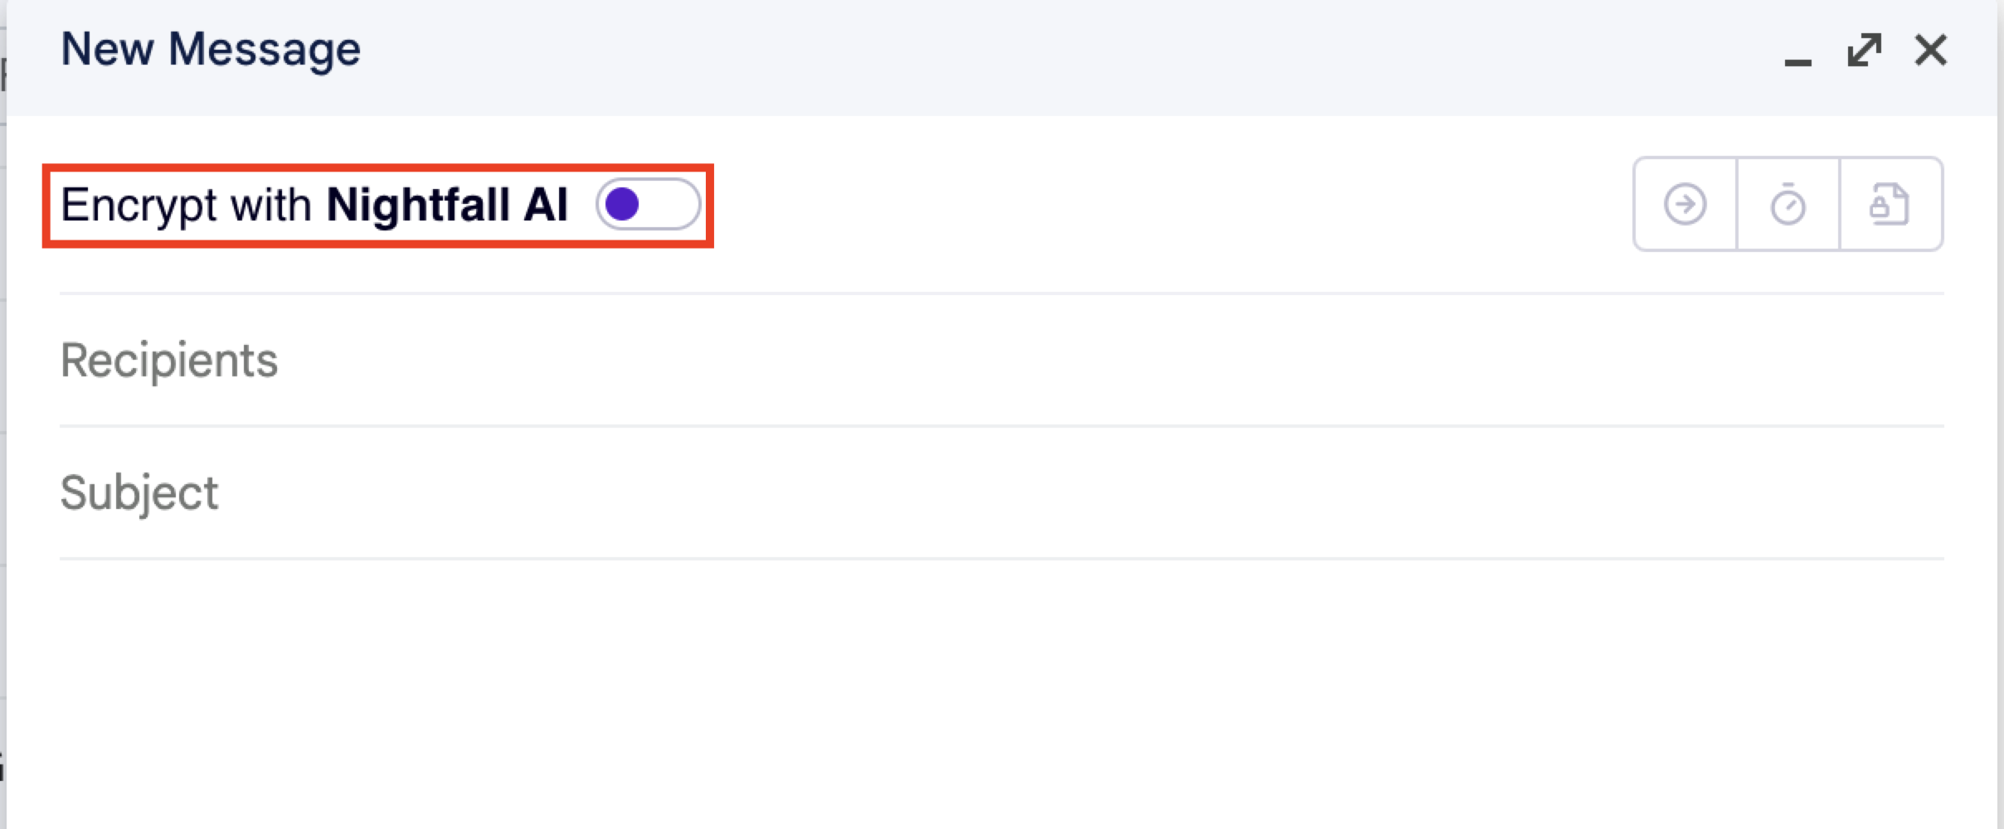
Task: Click the X icon in the header
Action: coord(1930,51)
